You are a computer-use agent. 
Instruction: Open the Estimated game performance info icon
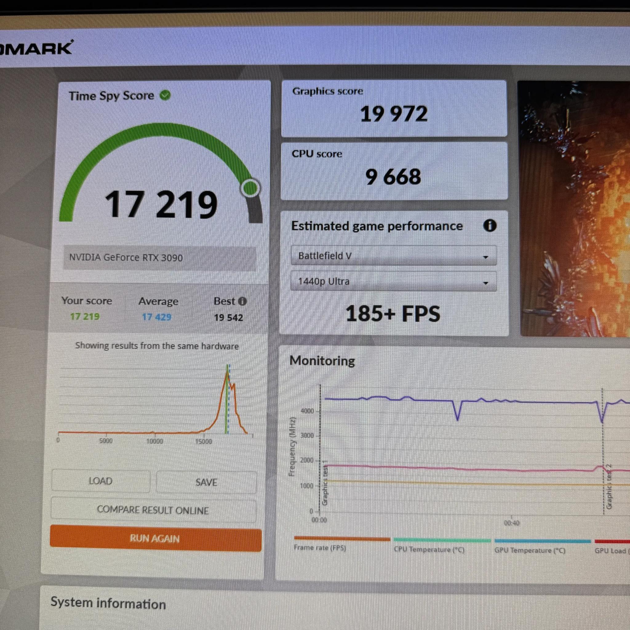489,225
